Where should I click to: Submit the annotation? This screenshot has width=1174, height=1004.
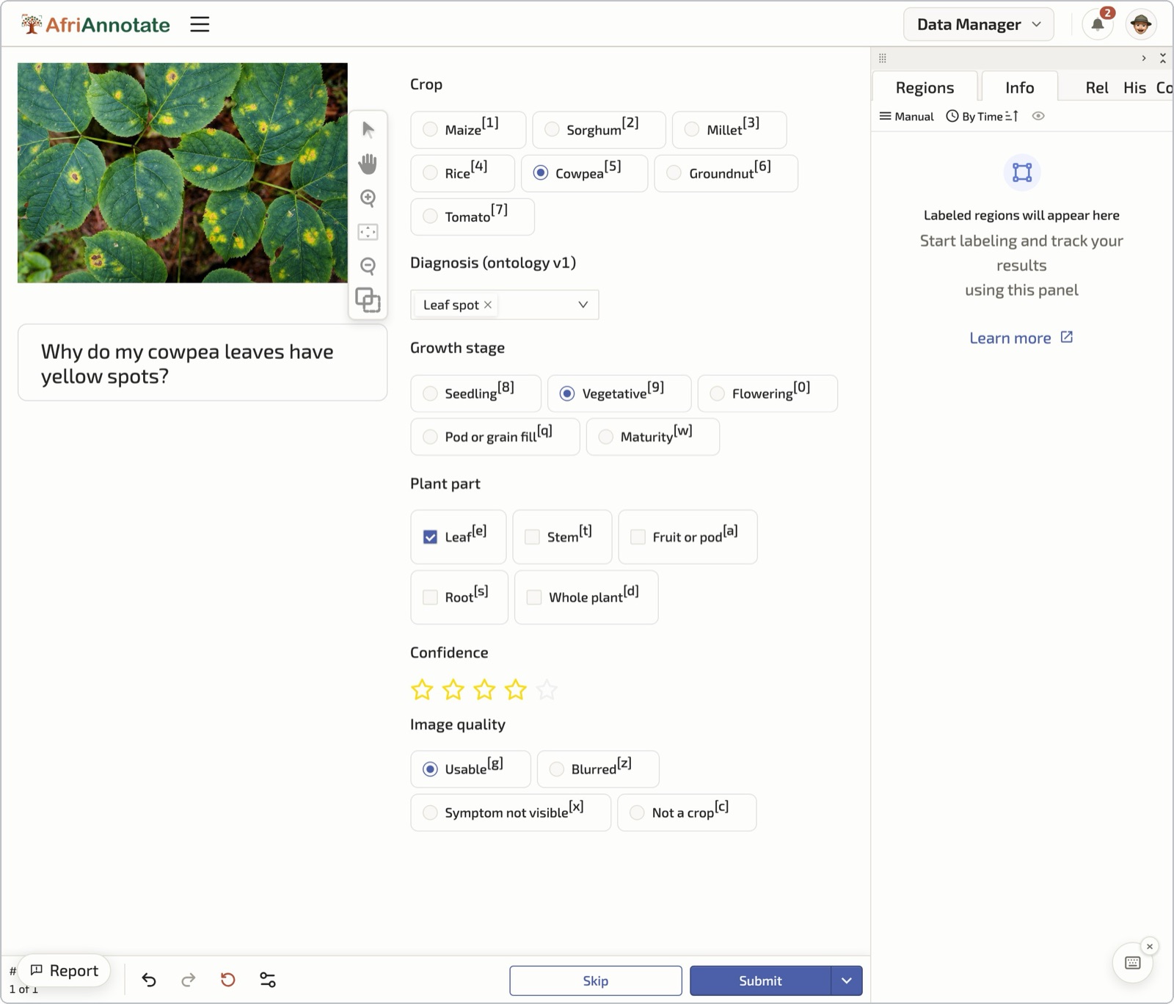click(760, 981)
